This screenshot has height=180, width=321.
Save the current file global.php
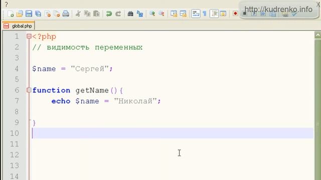tap(29, 14)
